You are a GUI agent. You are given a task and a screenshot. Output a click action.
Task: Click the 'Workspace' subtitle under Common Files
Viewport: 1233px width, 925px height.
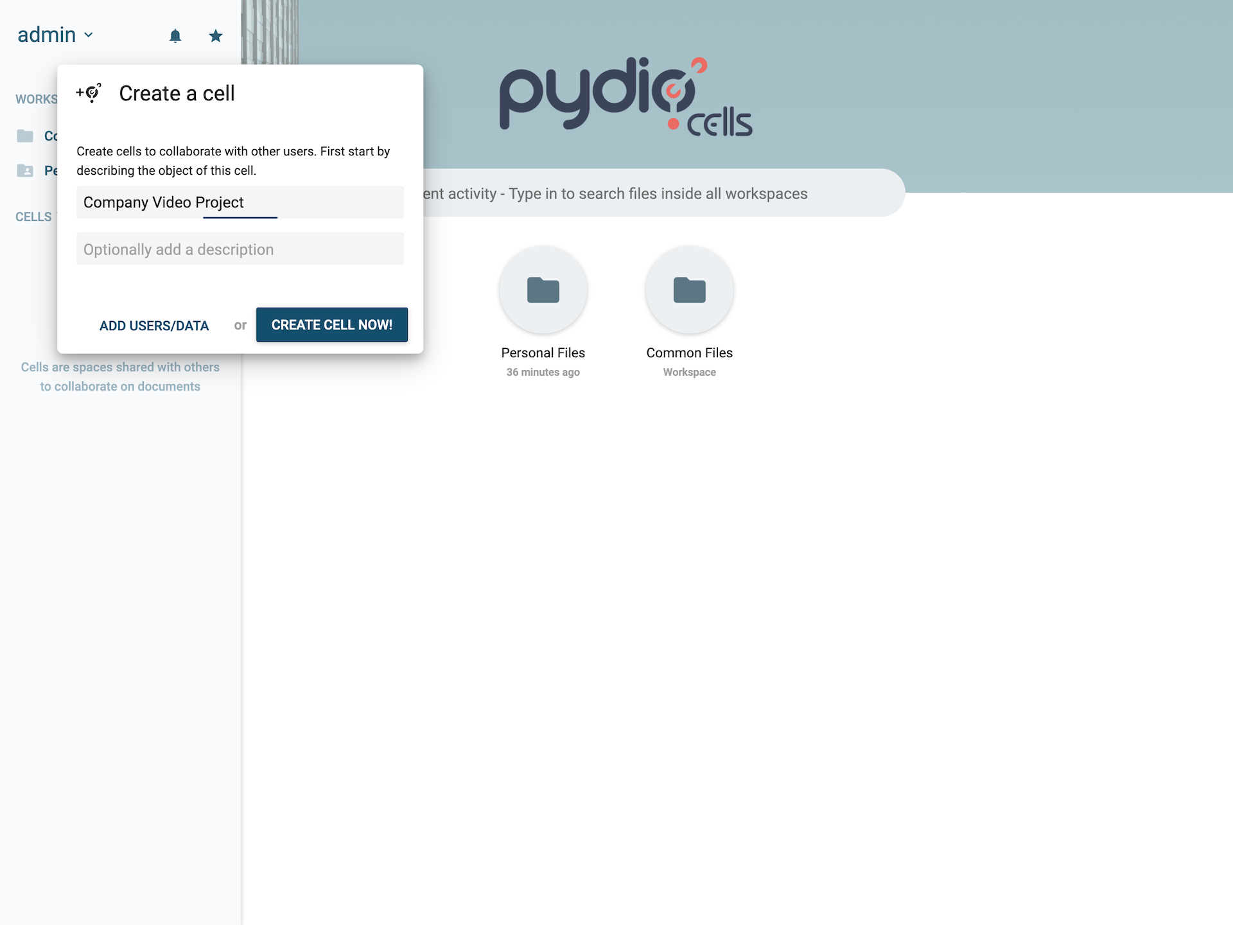pos(690,373)
